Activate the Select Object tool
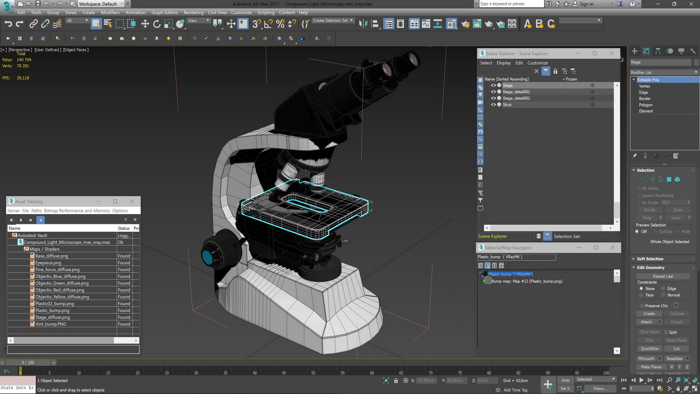This screenshot has width=700, height=394. point(96,24)
